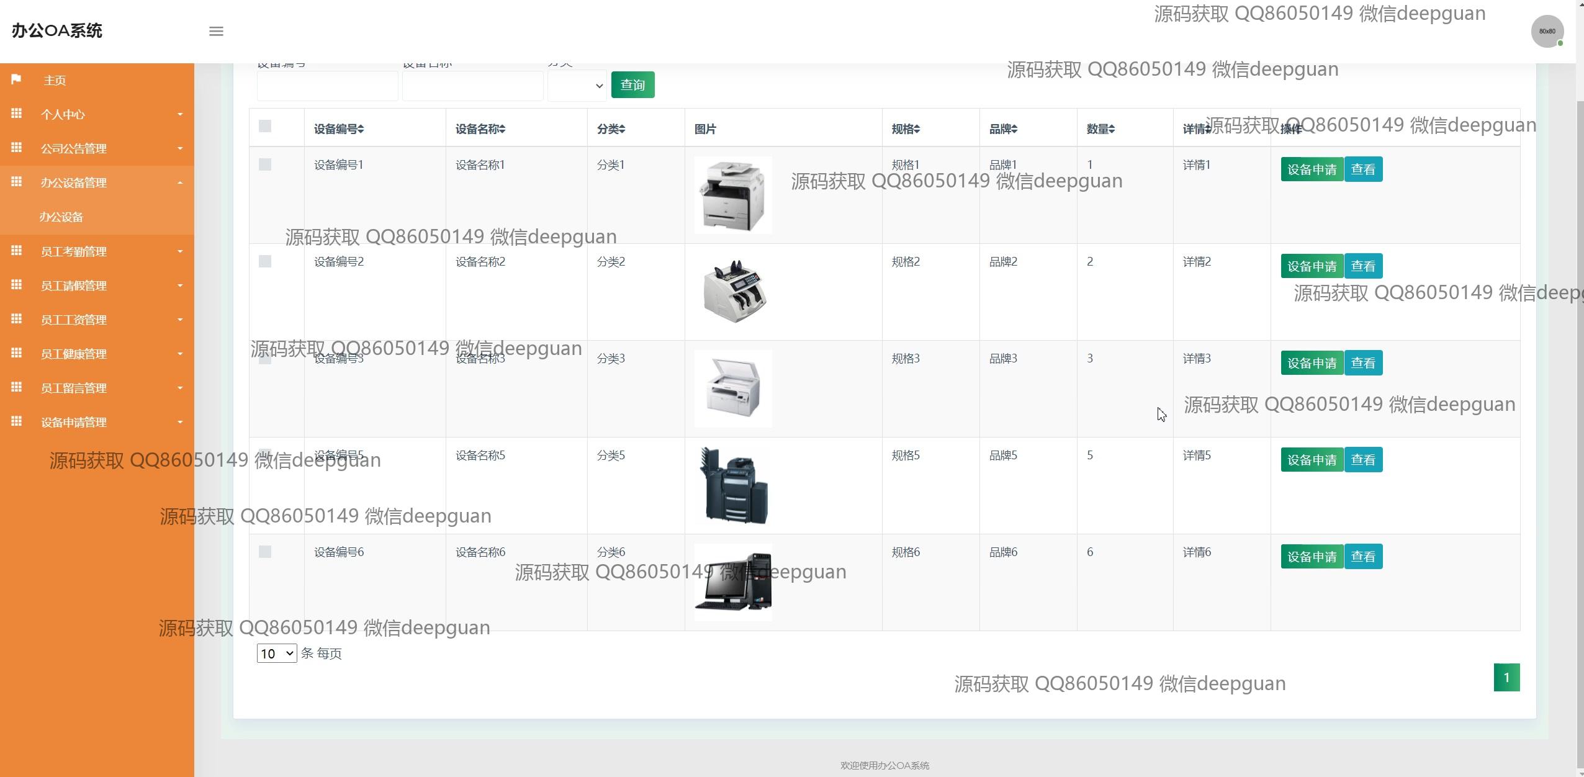1584x777 pixels.
Task: Click the 设备名称 search input field
Action: pyautogui.click(x=472, y=86)
